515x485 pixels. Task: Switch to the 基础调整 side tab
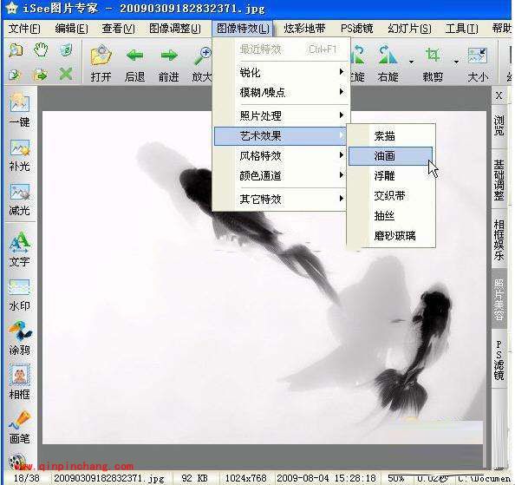[x=499, y=180]
